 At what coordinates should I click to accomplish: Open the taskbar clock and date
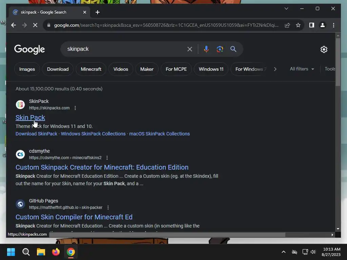(331, 252)
